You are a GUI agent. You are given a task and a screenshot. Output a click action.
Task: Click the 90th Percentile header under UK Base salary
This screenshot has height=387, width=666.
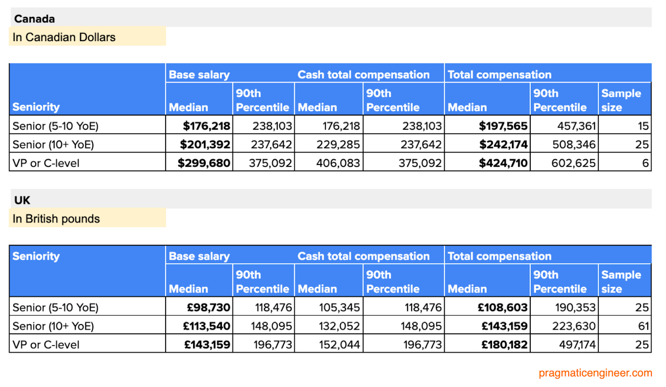pos(262,281)
